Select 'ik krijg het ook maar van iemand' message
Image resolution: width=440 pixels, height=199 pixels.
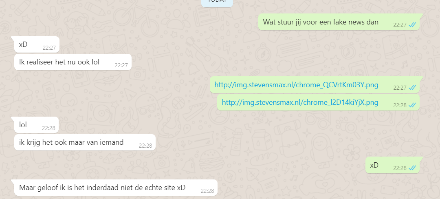coord(85,142)
